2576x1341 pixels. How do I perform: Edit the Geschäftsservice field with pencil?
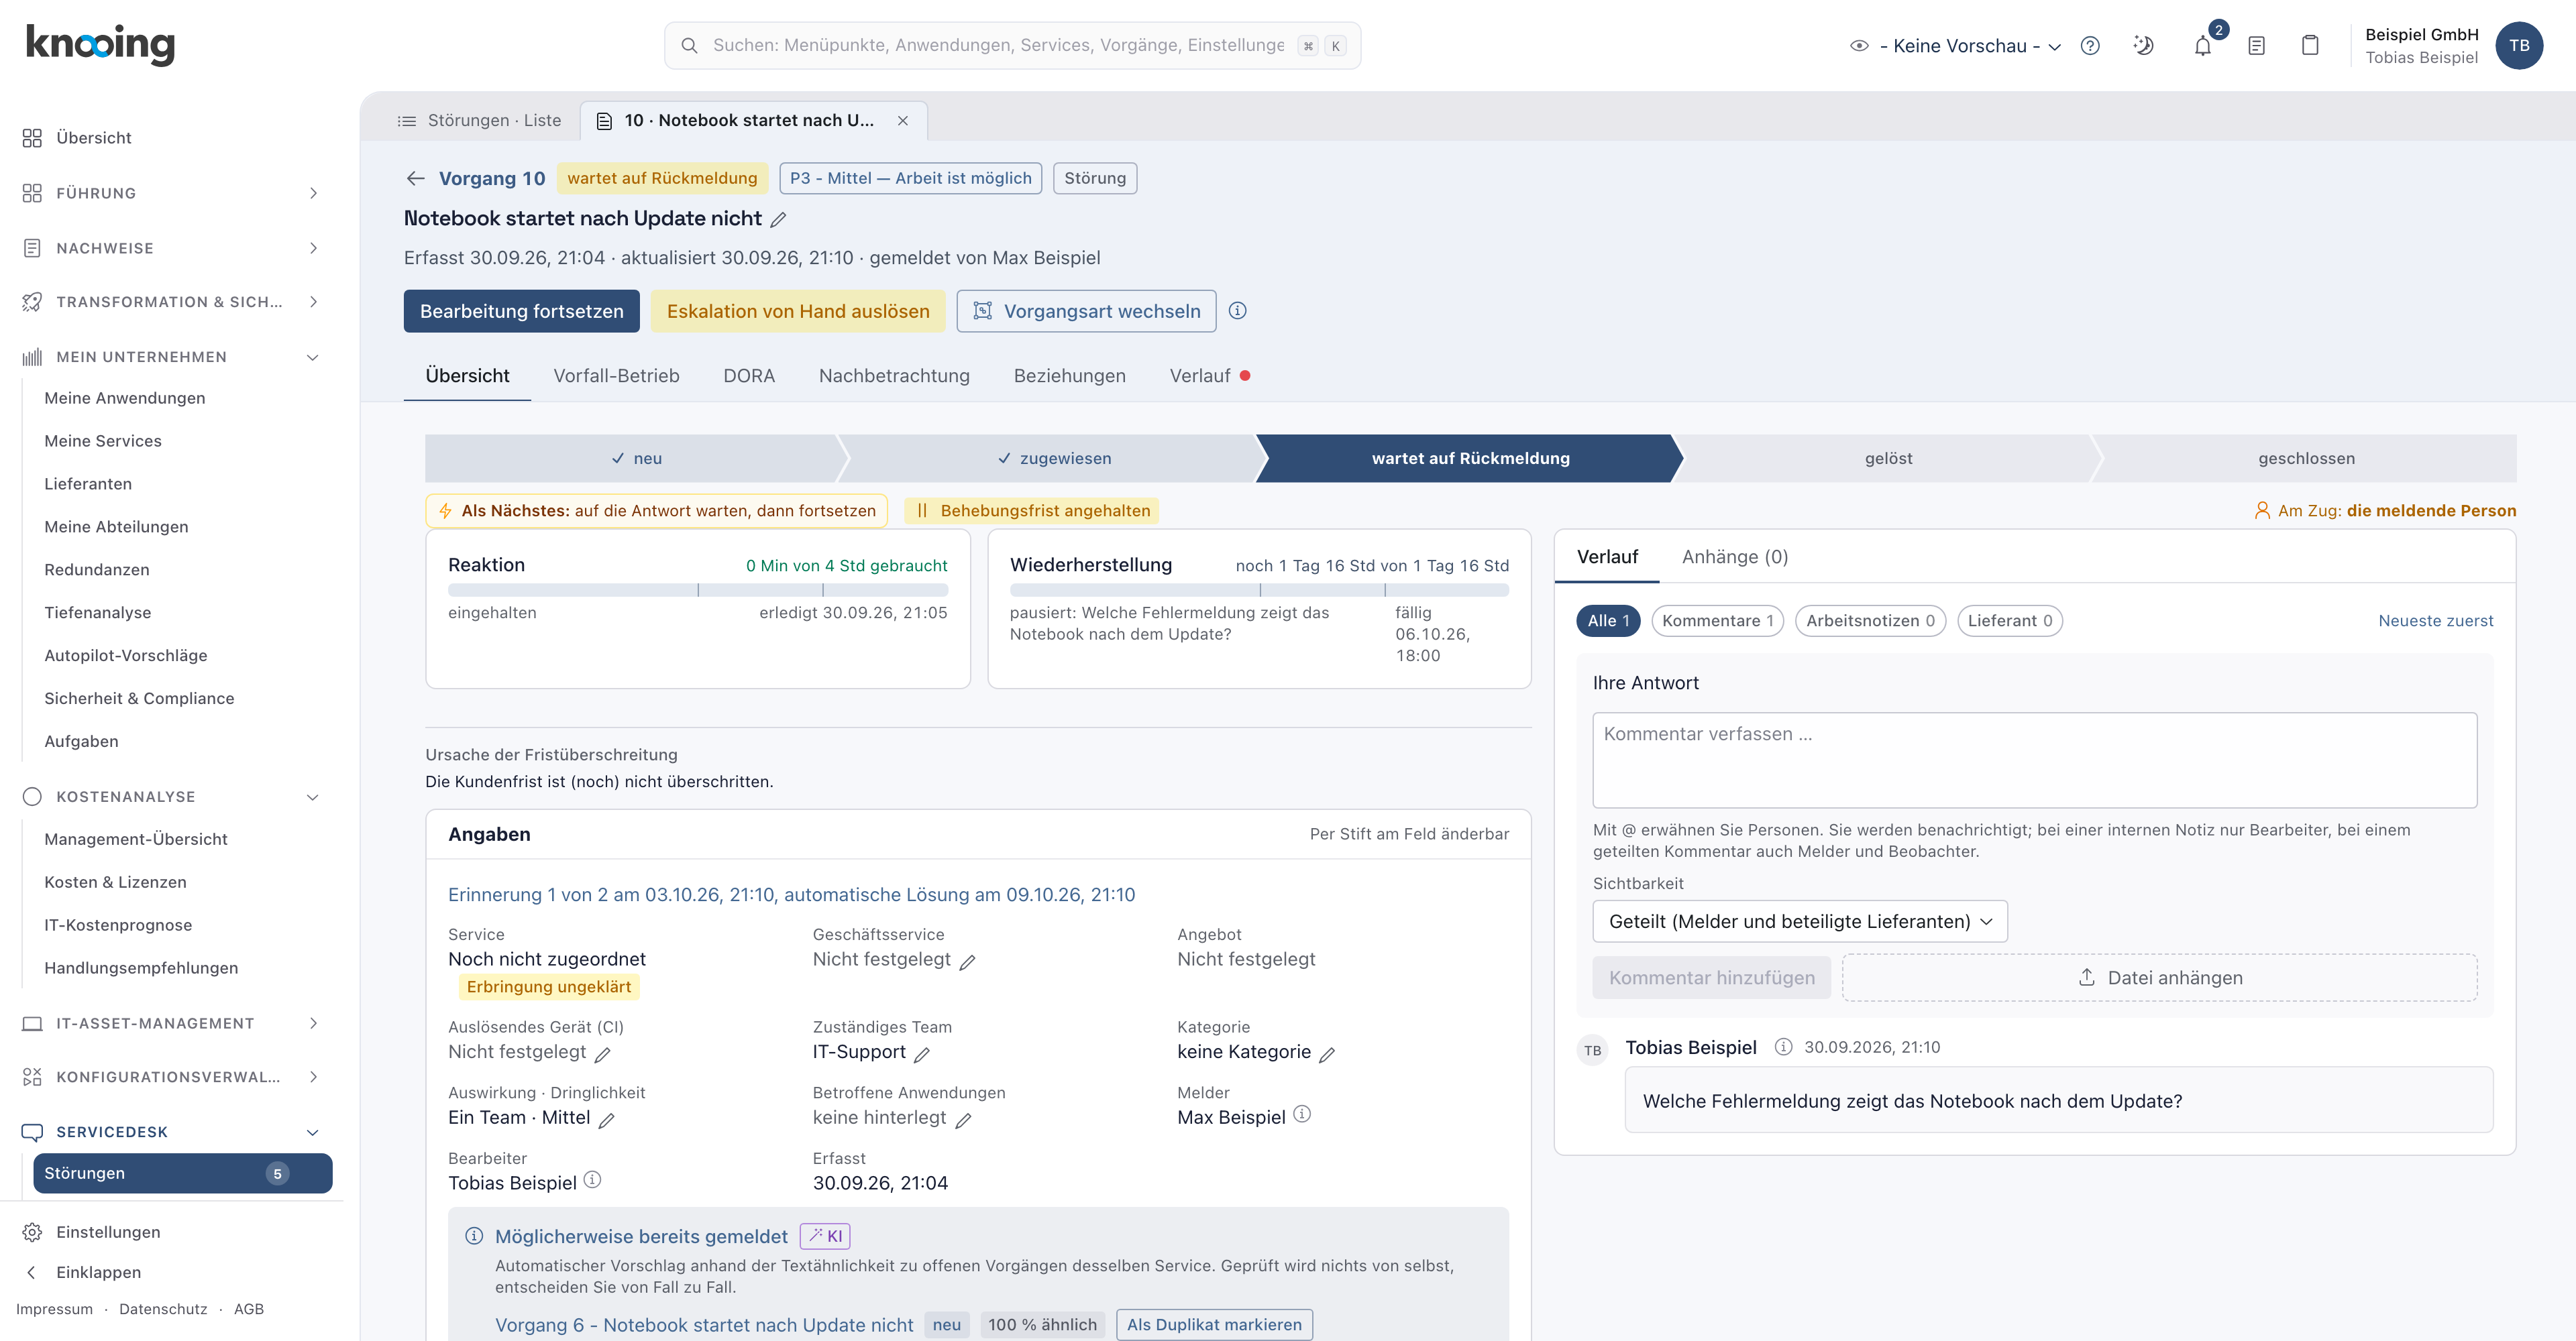pos(967,961)
